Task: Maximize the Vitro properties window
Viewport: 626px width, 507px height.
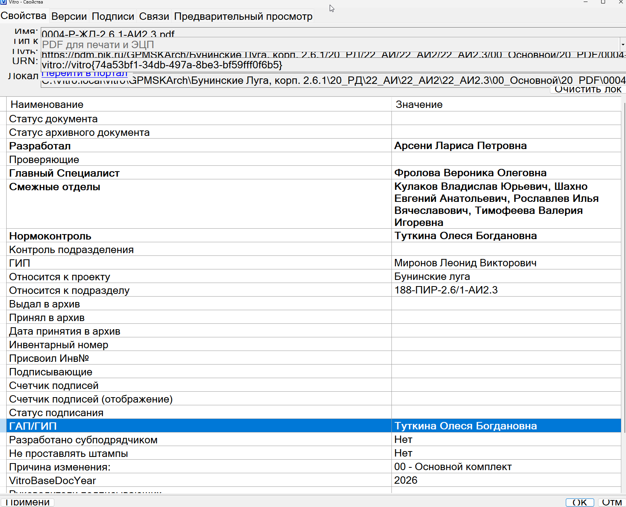Action: point(603,2)
